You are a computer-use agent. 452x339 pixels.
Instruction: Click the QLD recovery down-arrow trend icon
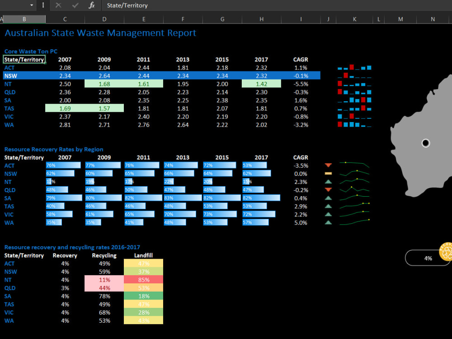click(328, 190)
